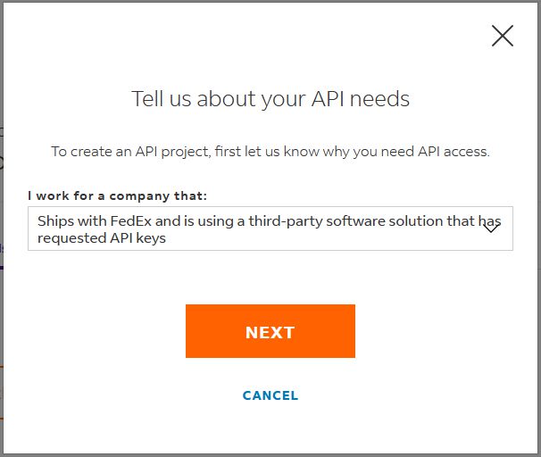Click the API access description text
This screenshot has height=457, width=541.
tap(270, 152)
